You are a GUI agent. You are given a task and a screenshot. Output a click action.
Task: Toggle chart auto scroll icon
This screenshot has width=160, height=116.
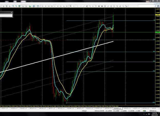coord(23,6)
